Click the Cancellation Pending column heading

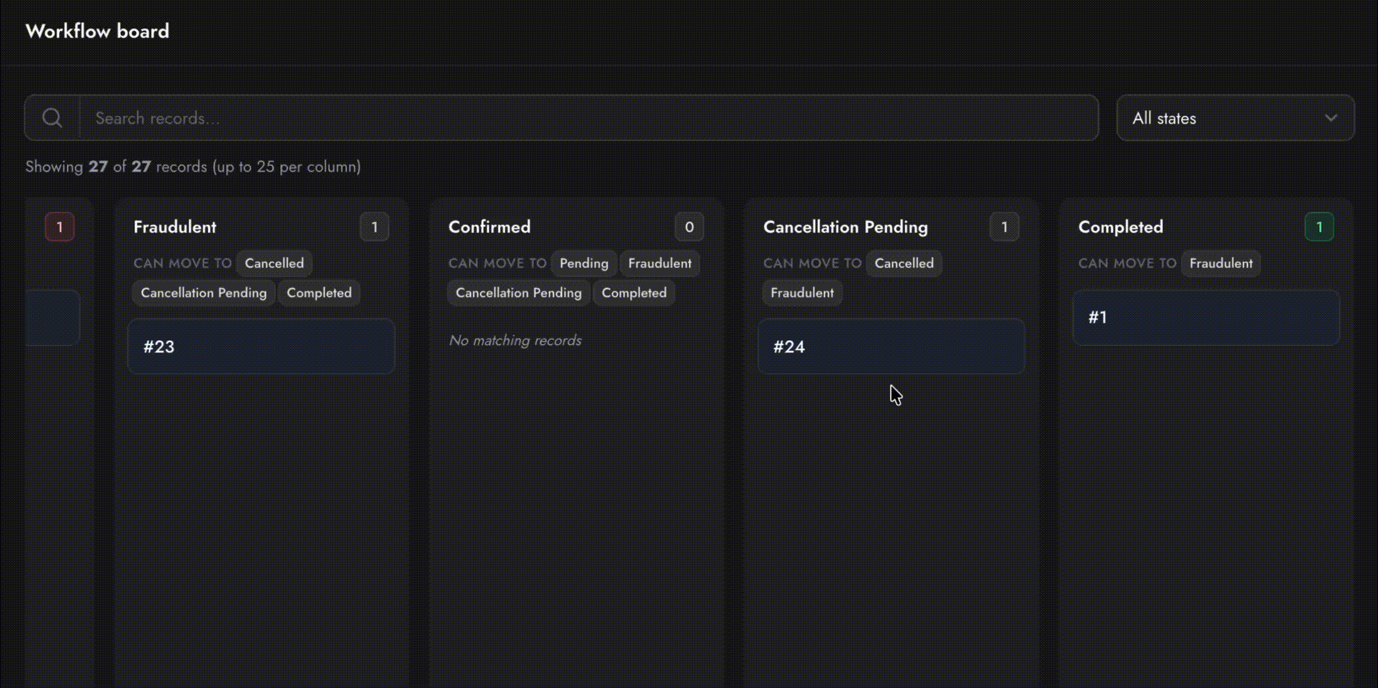click(x=845, y=227)
